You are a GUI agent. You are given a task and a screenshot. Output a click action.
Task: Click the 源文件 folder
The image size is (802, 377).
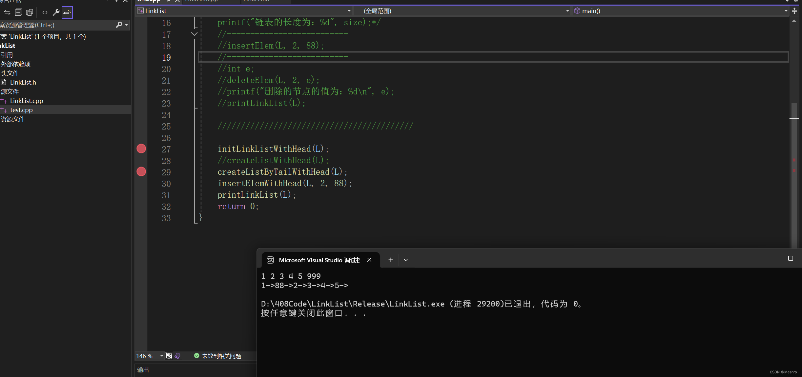click(10, 91)
